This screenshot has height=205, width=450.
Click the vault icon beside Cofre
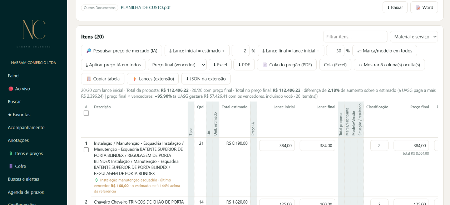[x=11, y=166]
